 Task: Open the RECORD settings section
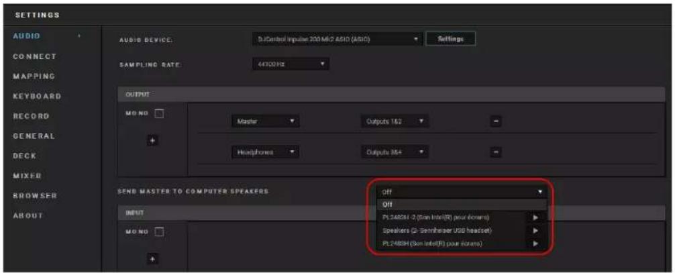coord(31,116)
